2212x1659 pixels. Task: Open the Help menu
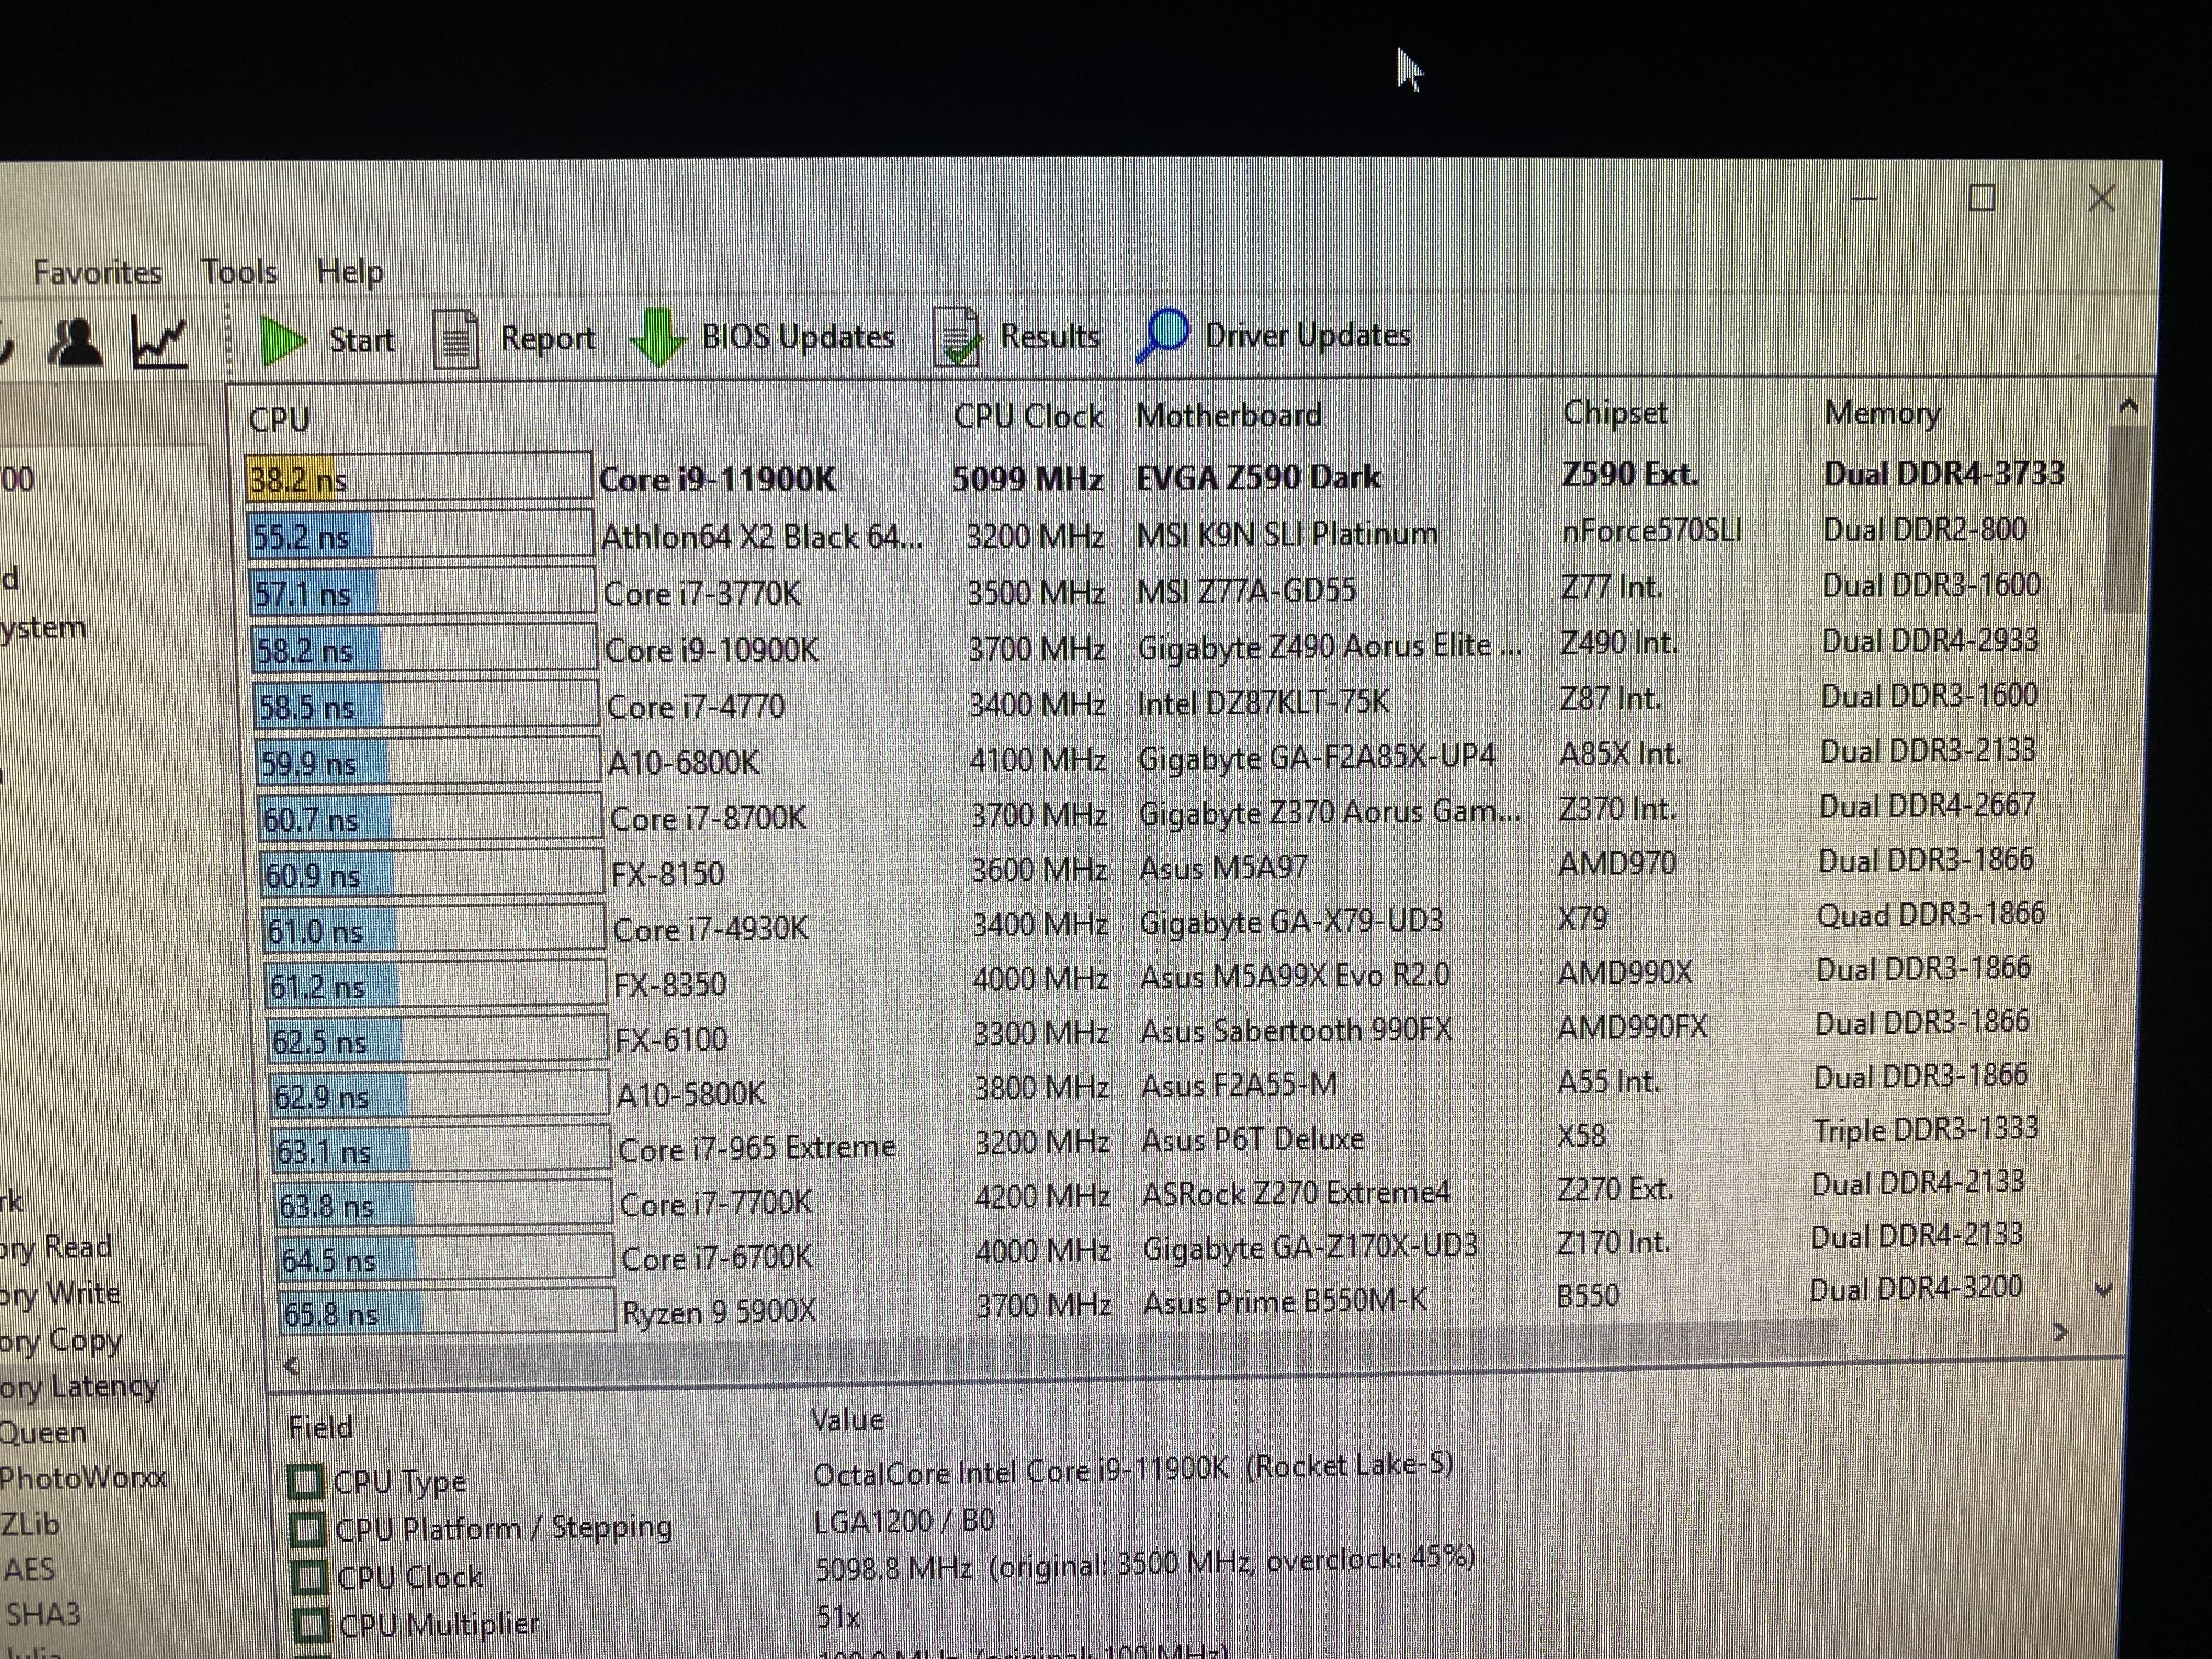350,271
